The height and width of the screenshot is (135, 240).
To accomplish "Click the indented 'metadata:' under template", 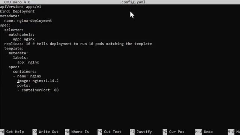I will point(18,53).
